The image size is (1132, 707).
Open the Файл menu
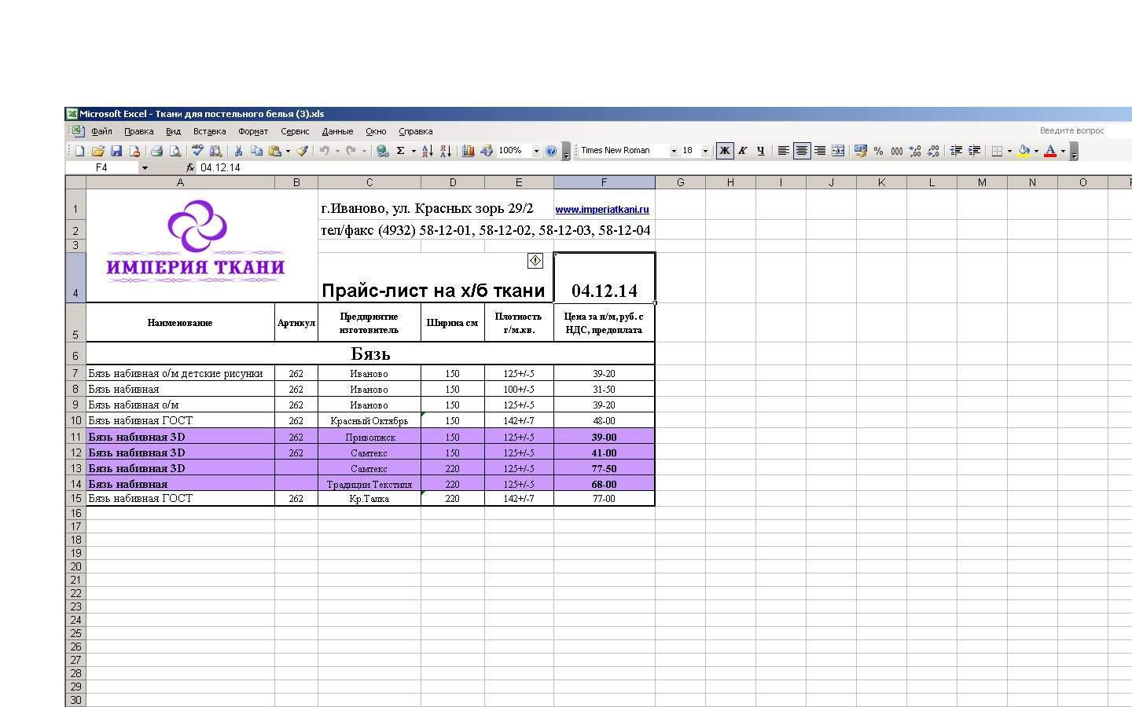tap(101, 131)
